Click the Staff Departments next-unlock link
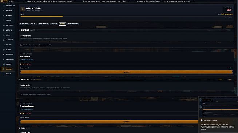238x133 pixels. pos(227,14)
